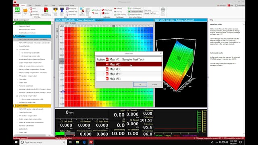Screen dimensions: 258x145
Task: Open Map Options in the ribbon
Action: 82,12
